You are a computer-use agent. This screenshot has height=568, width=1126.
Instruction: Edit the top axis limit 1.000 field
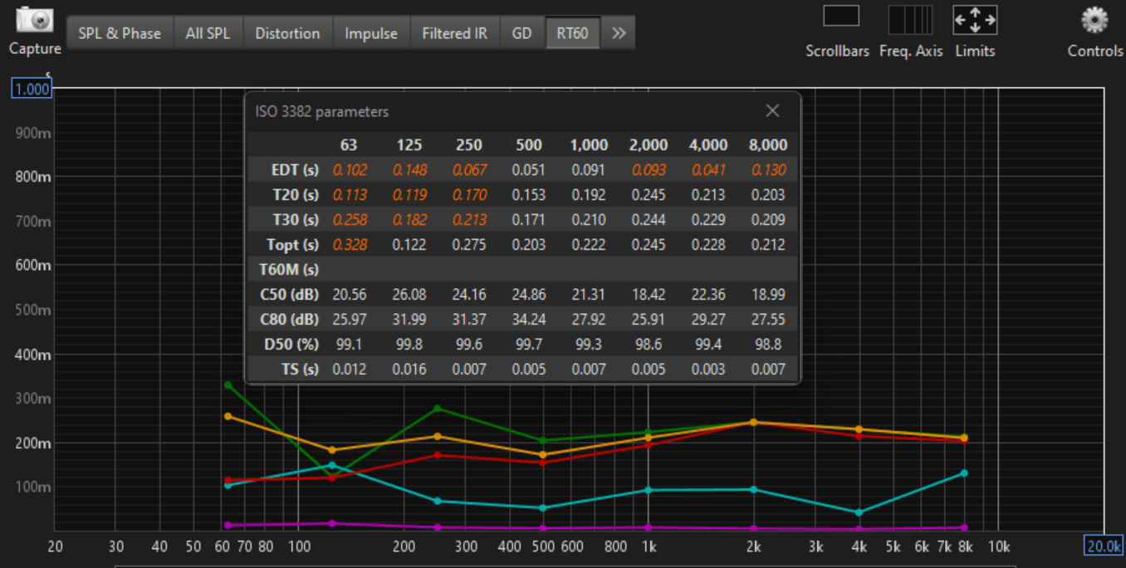32,89
